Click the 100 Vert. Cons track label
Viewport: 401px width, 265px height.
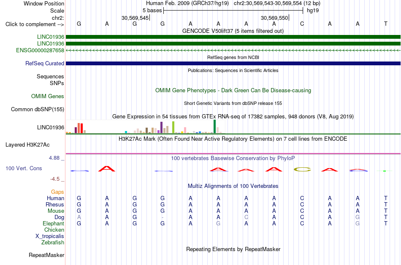(24, 168)
